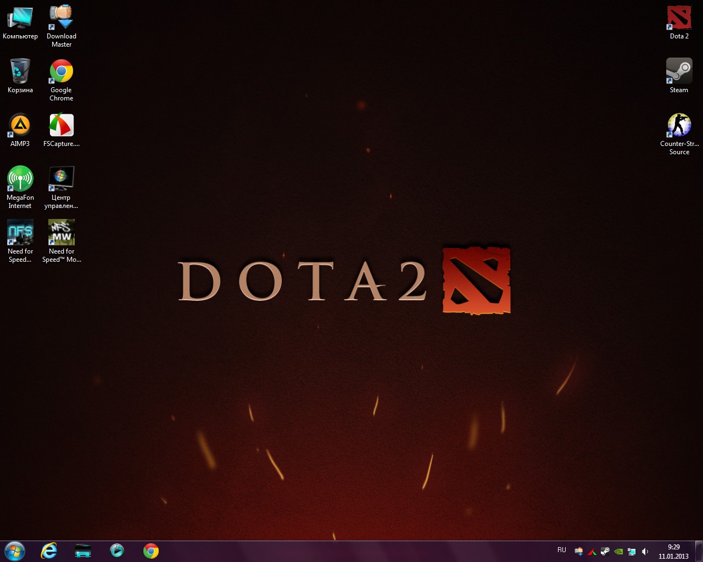Select the Need for Speed Most Wanted shortcut
Viewport: 703px width, 562px height.
62,241
